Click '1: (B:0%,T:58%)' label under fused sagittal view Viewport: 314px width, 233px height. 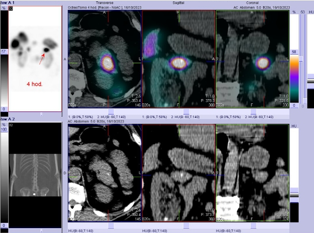[155, 117]
